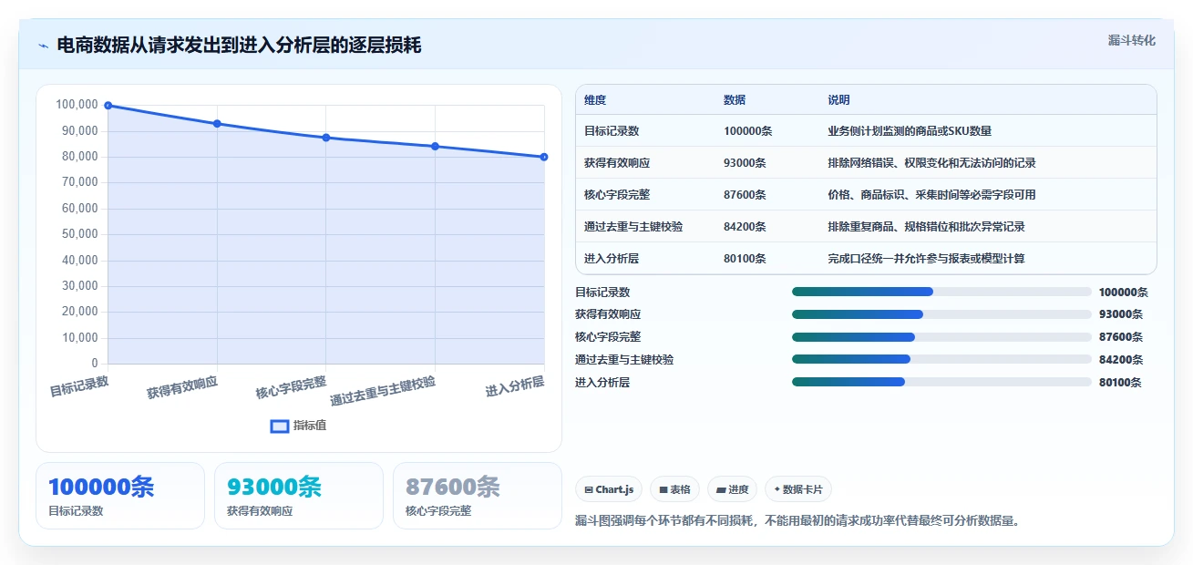Select the Chart.js tag chip
1193x565 pixels.
pyautogui.click(x=609, y=489)
